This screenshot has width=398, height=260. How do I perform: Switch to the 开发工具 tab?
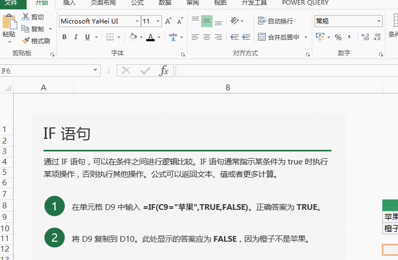(x=254, y=3)
